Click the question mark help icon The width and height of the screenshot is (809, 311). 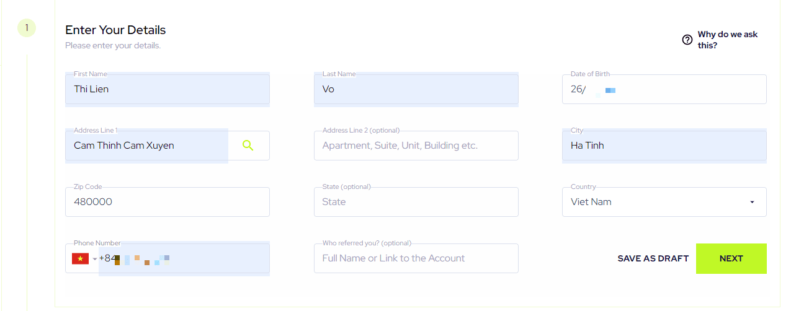click(x=687, y=40)
